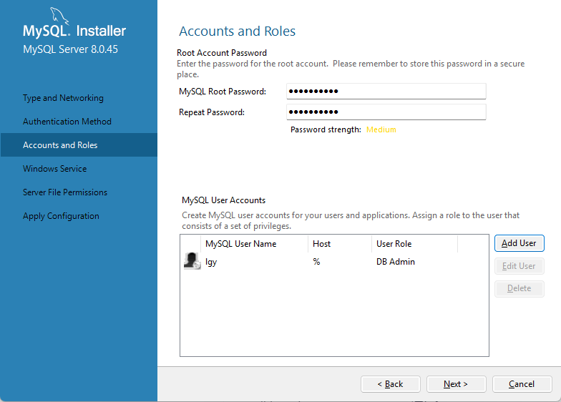Image resolution: width=561 pixels, height=402 pixels.
Task: Select the % host cell
Action: point(316,262)
